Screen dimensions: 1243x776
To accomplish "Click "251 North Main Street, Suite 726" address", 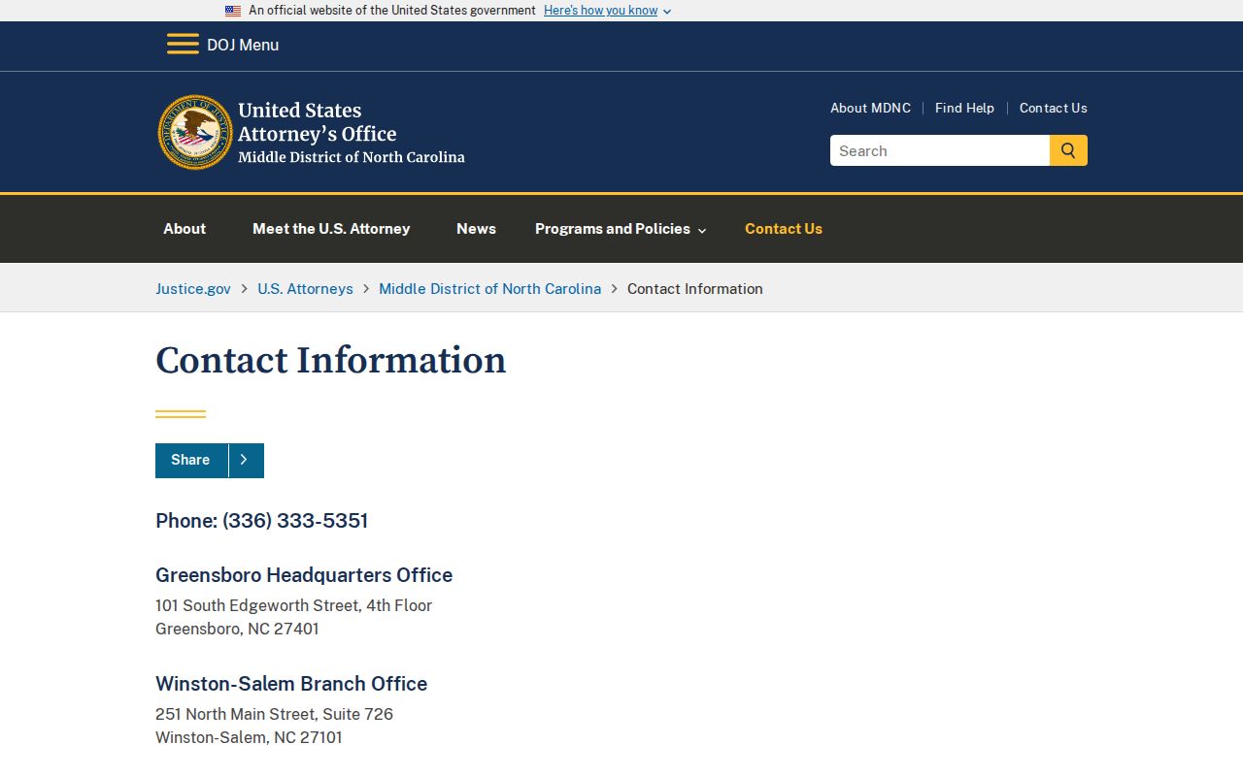I will click(274, 714).
